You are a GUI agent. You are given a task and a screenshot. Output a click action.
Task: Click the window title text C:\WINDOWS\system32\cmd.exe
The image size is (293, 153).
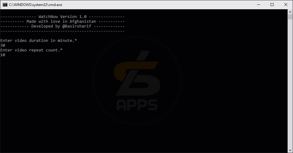(36, 5)
